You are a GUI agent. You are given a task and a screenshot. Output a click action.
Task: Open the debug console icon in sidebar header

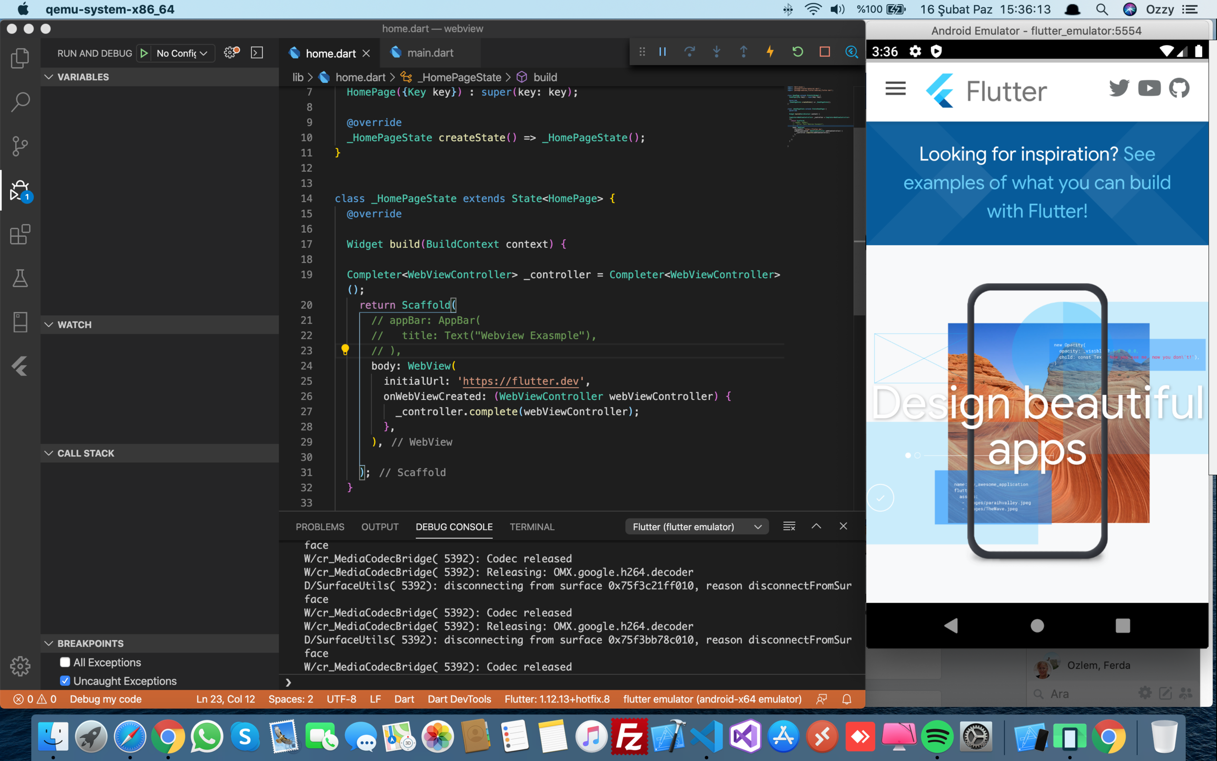[257, 52]
